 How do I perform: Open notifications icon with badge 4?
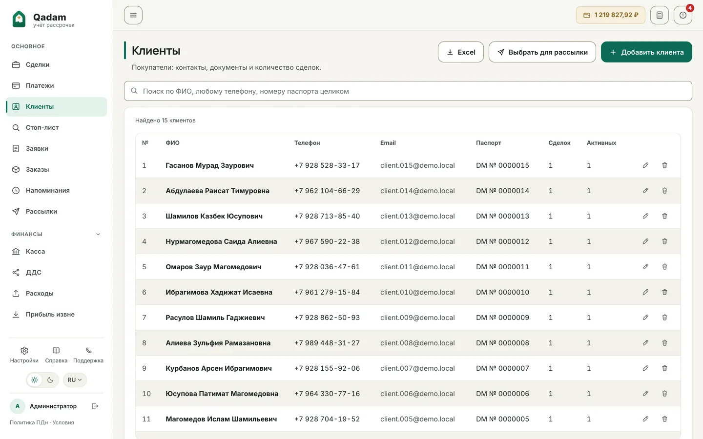pos(683,15)
